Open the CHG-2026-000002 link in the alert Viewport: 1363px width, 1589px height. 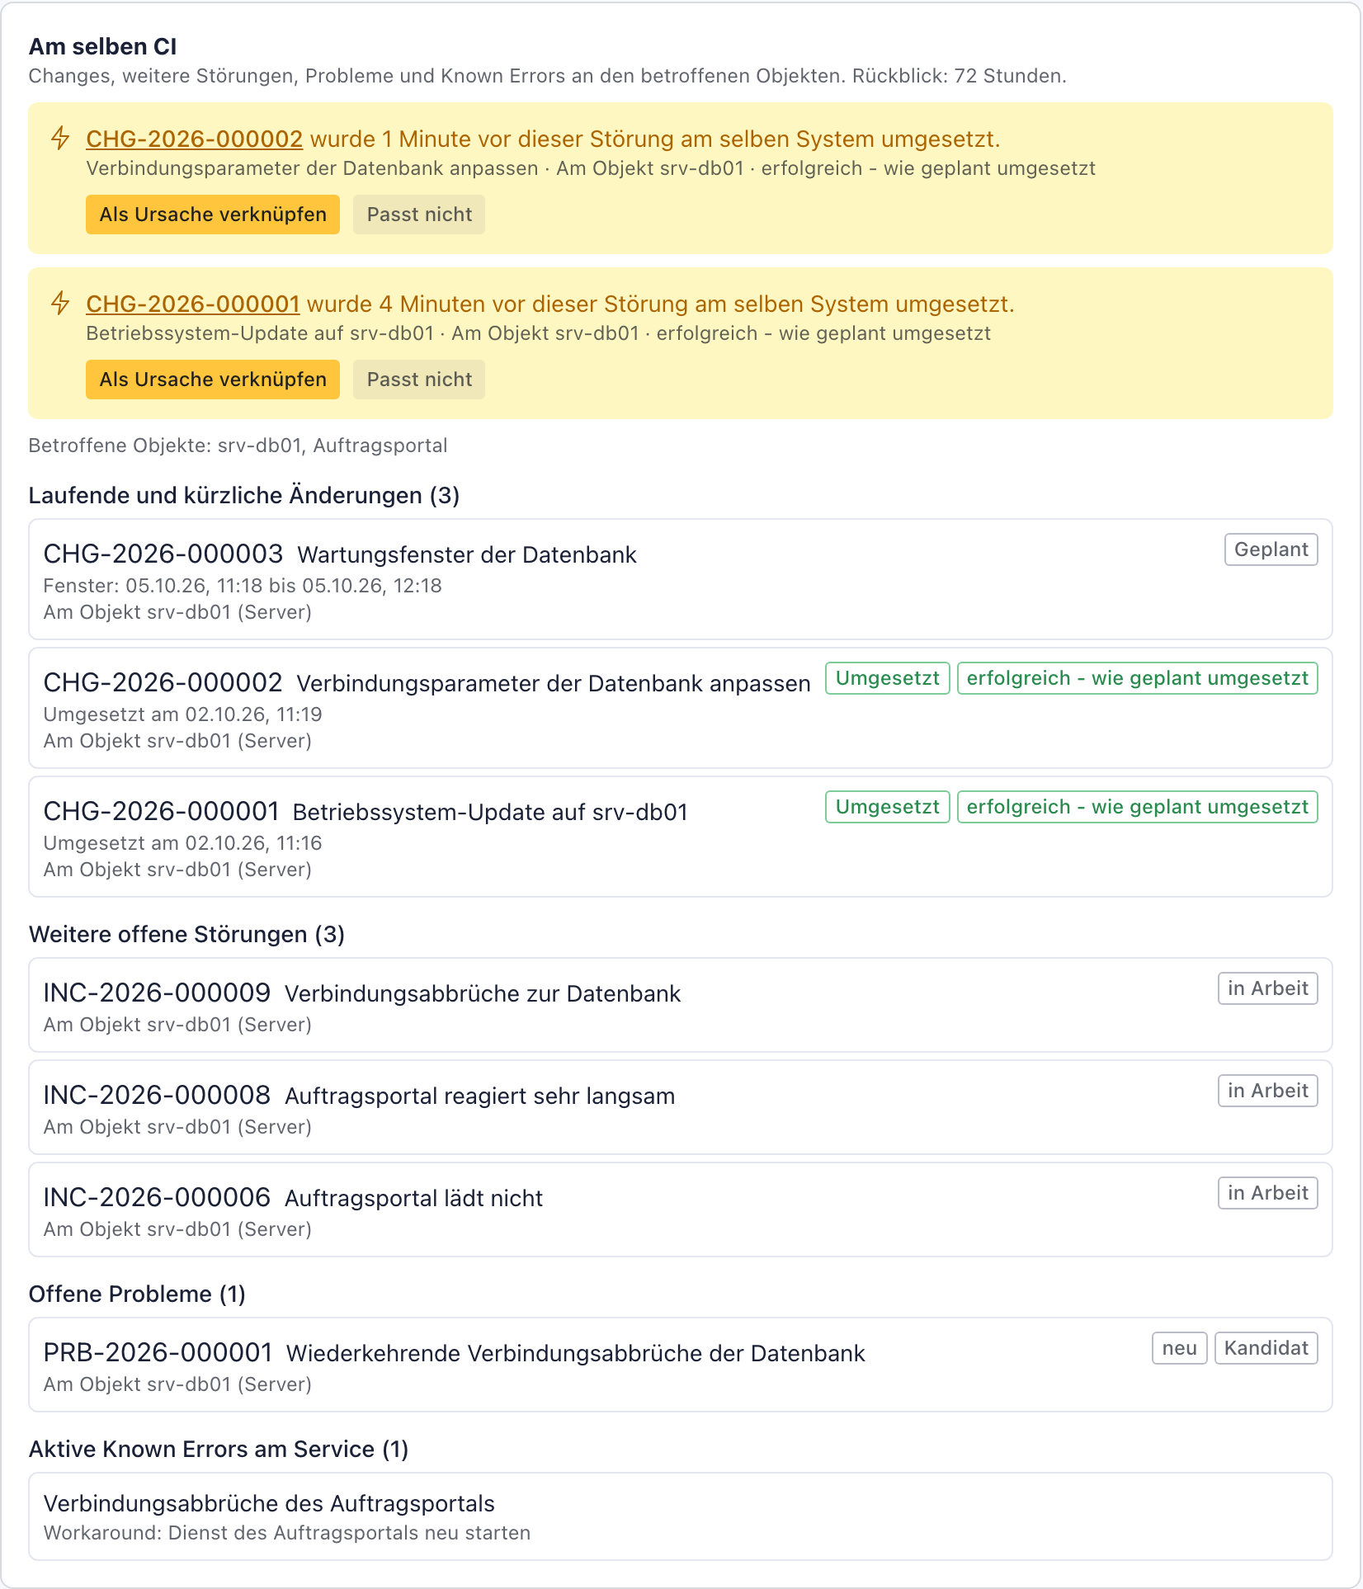pyautogui.click(x=194, y=139)
